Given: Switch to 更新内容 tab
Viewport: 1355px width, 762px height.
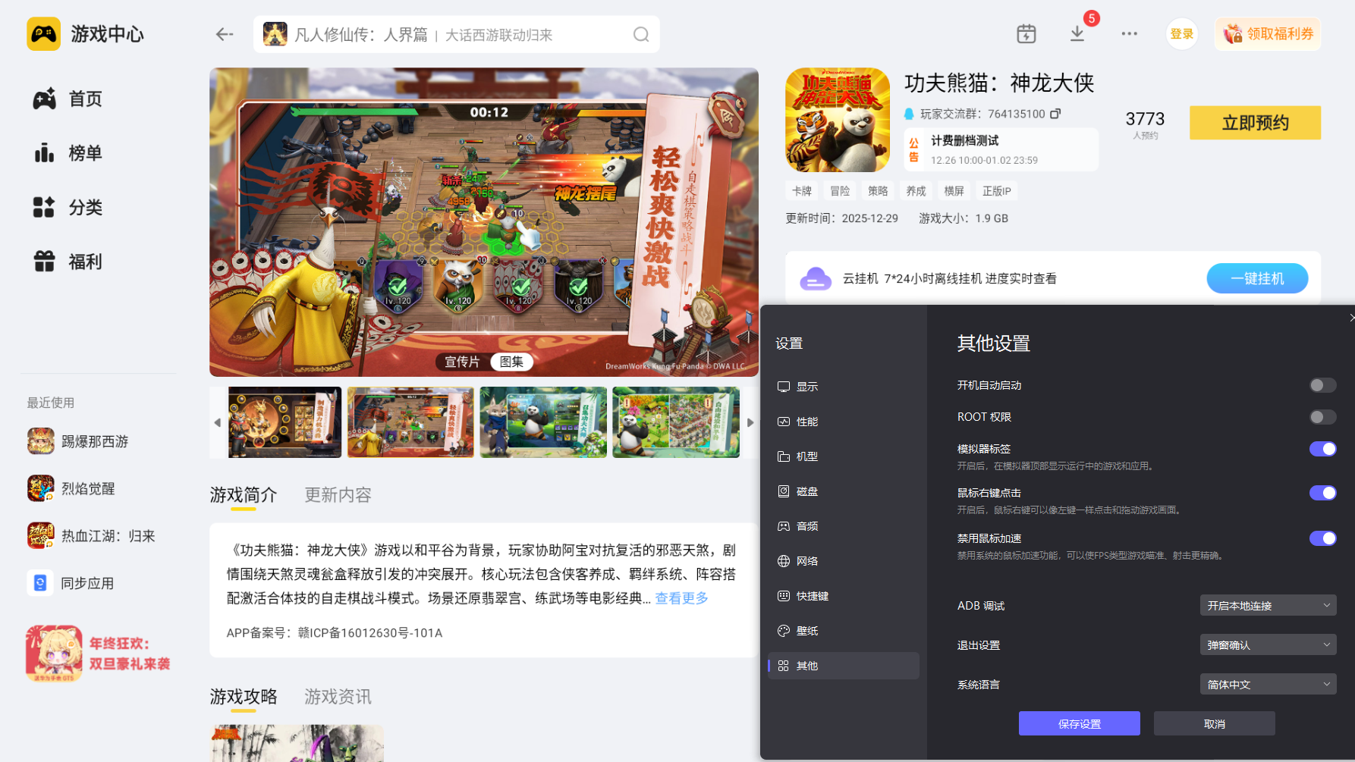Looking at the screenshot, I should [x=338, y=495].
